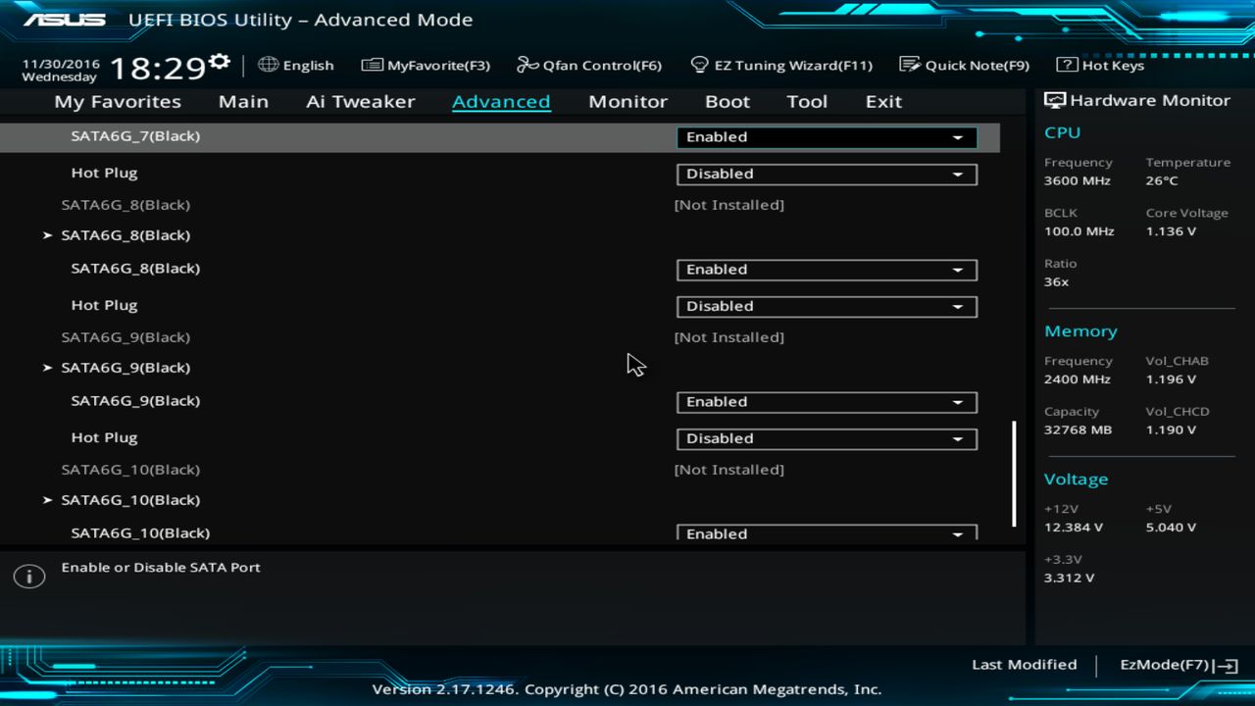View Last Modified changes
Image resolution: width=1255 pixels, height=706 pixels.
tap(1024, 664)
